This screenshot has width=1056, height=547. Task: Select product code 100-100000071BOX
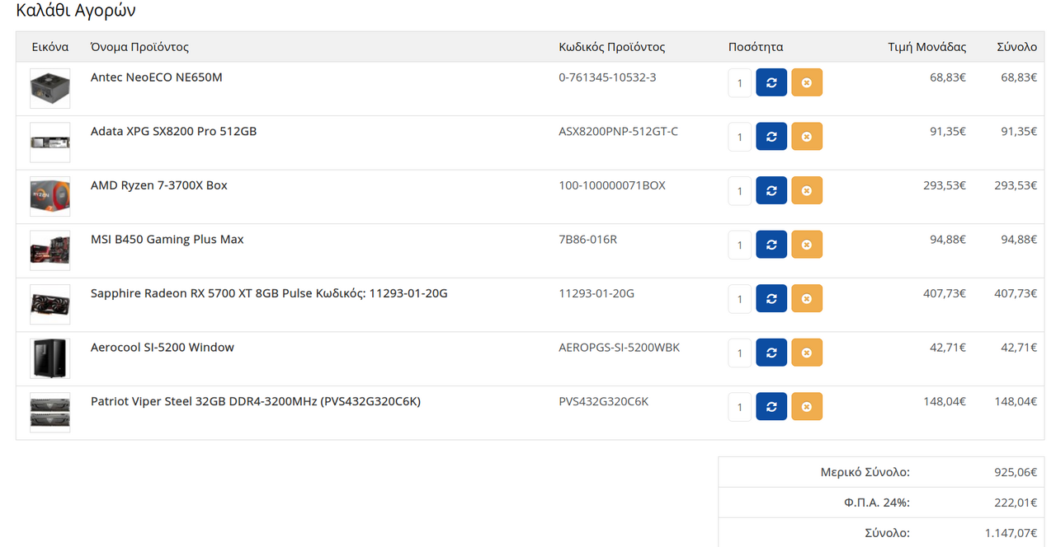(x=612, y=185)
